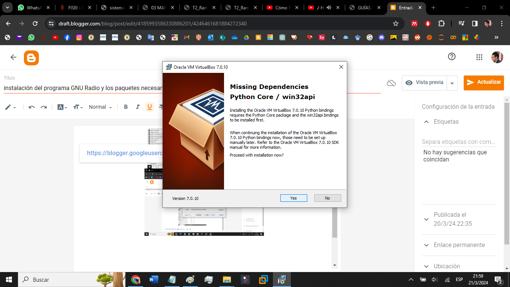
Task: Click the embedded screenshot image in post
Action: tap(204, 202)
